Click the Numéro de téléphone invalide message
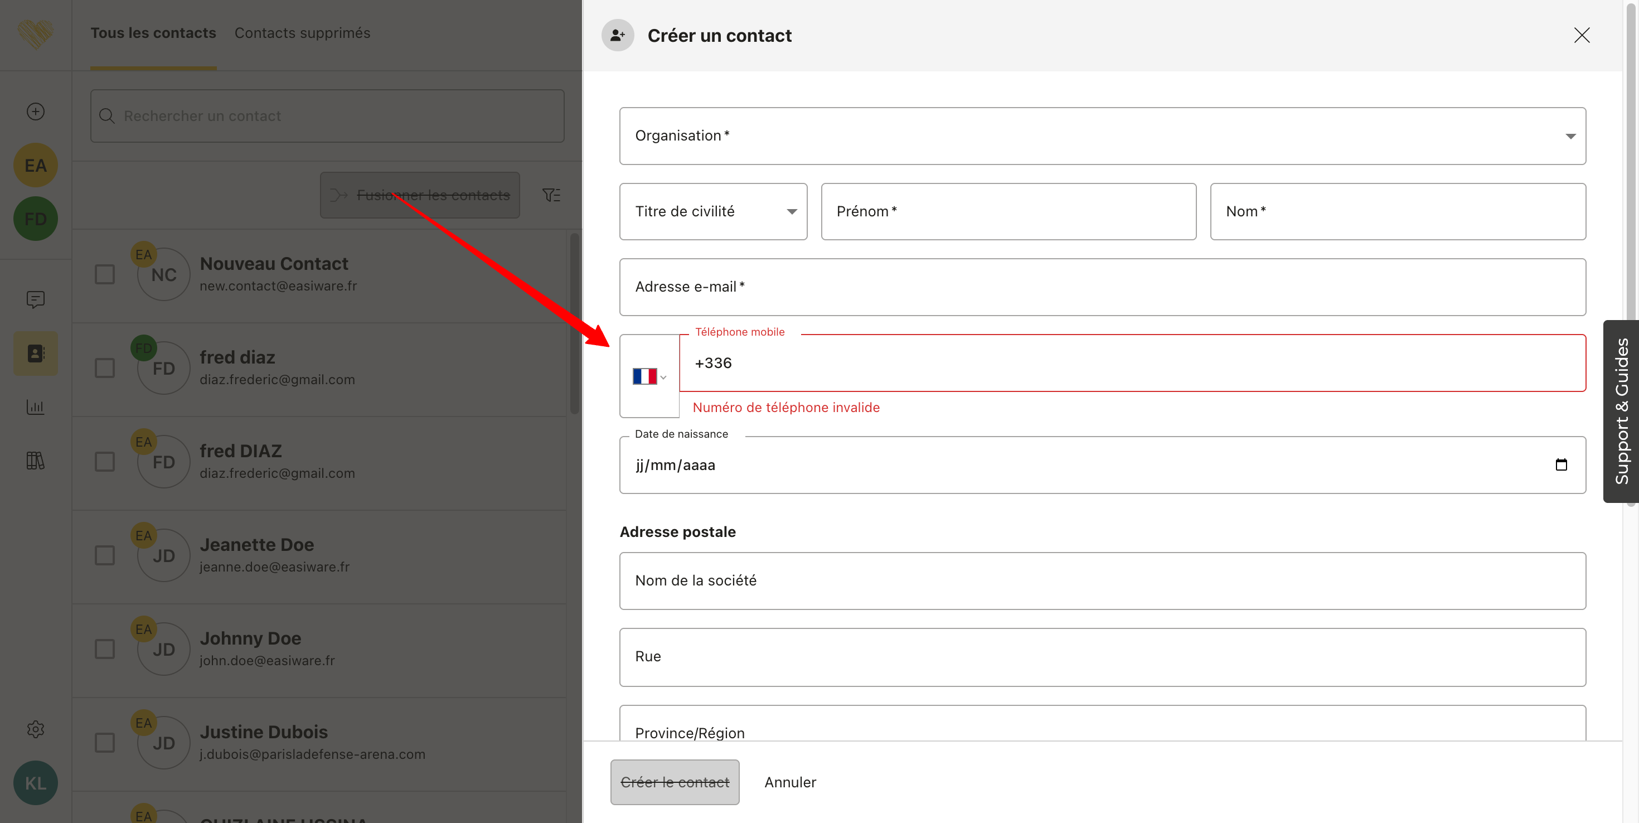Image resolution: width=1639 pixels, height=823 pixels. coord(787,408)
